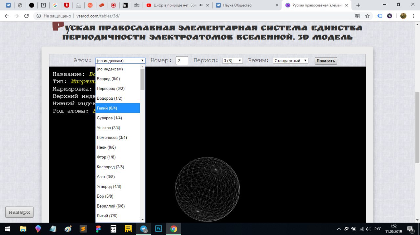Click the 'Показать' button
The width and height of the screenshot is (420, 235).
326,61
